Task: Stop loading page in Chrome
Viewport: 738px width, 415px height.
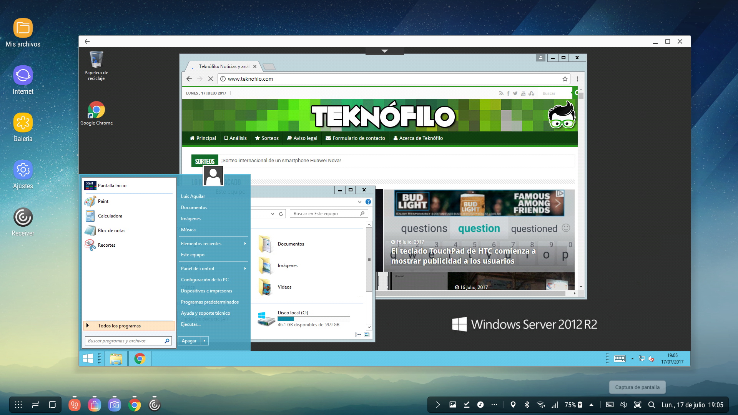Action: click(x=210, y=79)
